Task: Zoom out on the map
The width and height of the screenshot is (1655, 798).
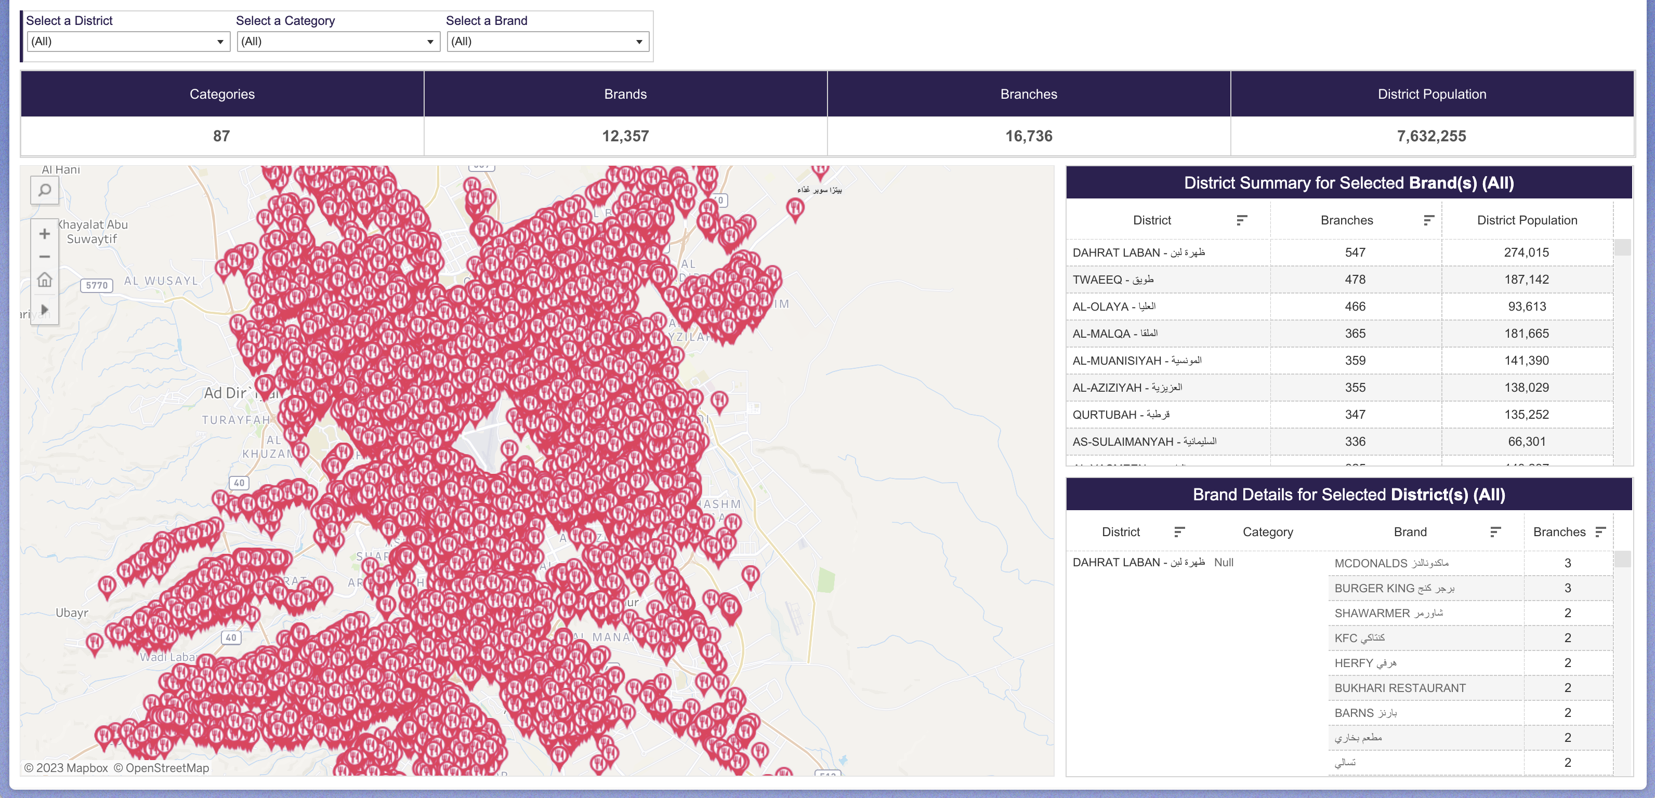Action: [x=44, y=257]
